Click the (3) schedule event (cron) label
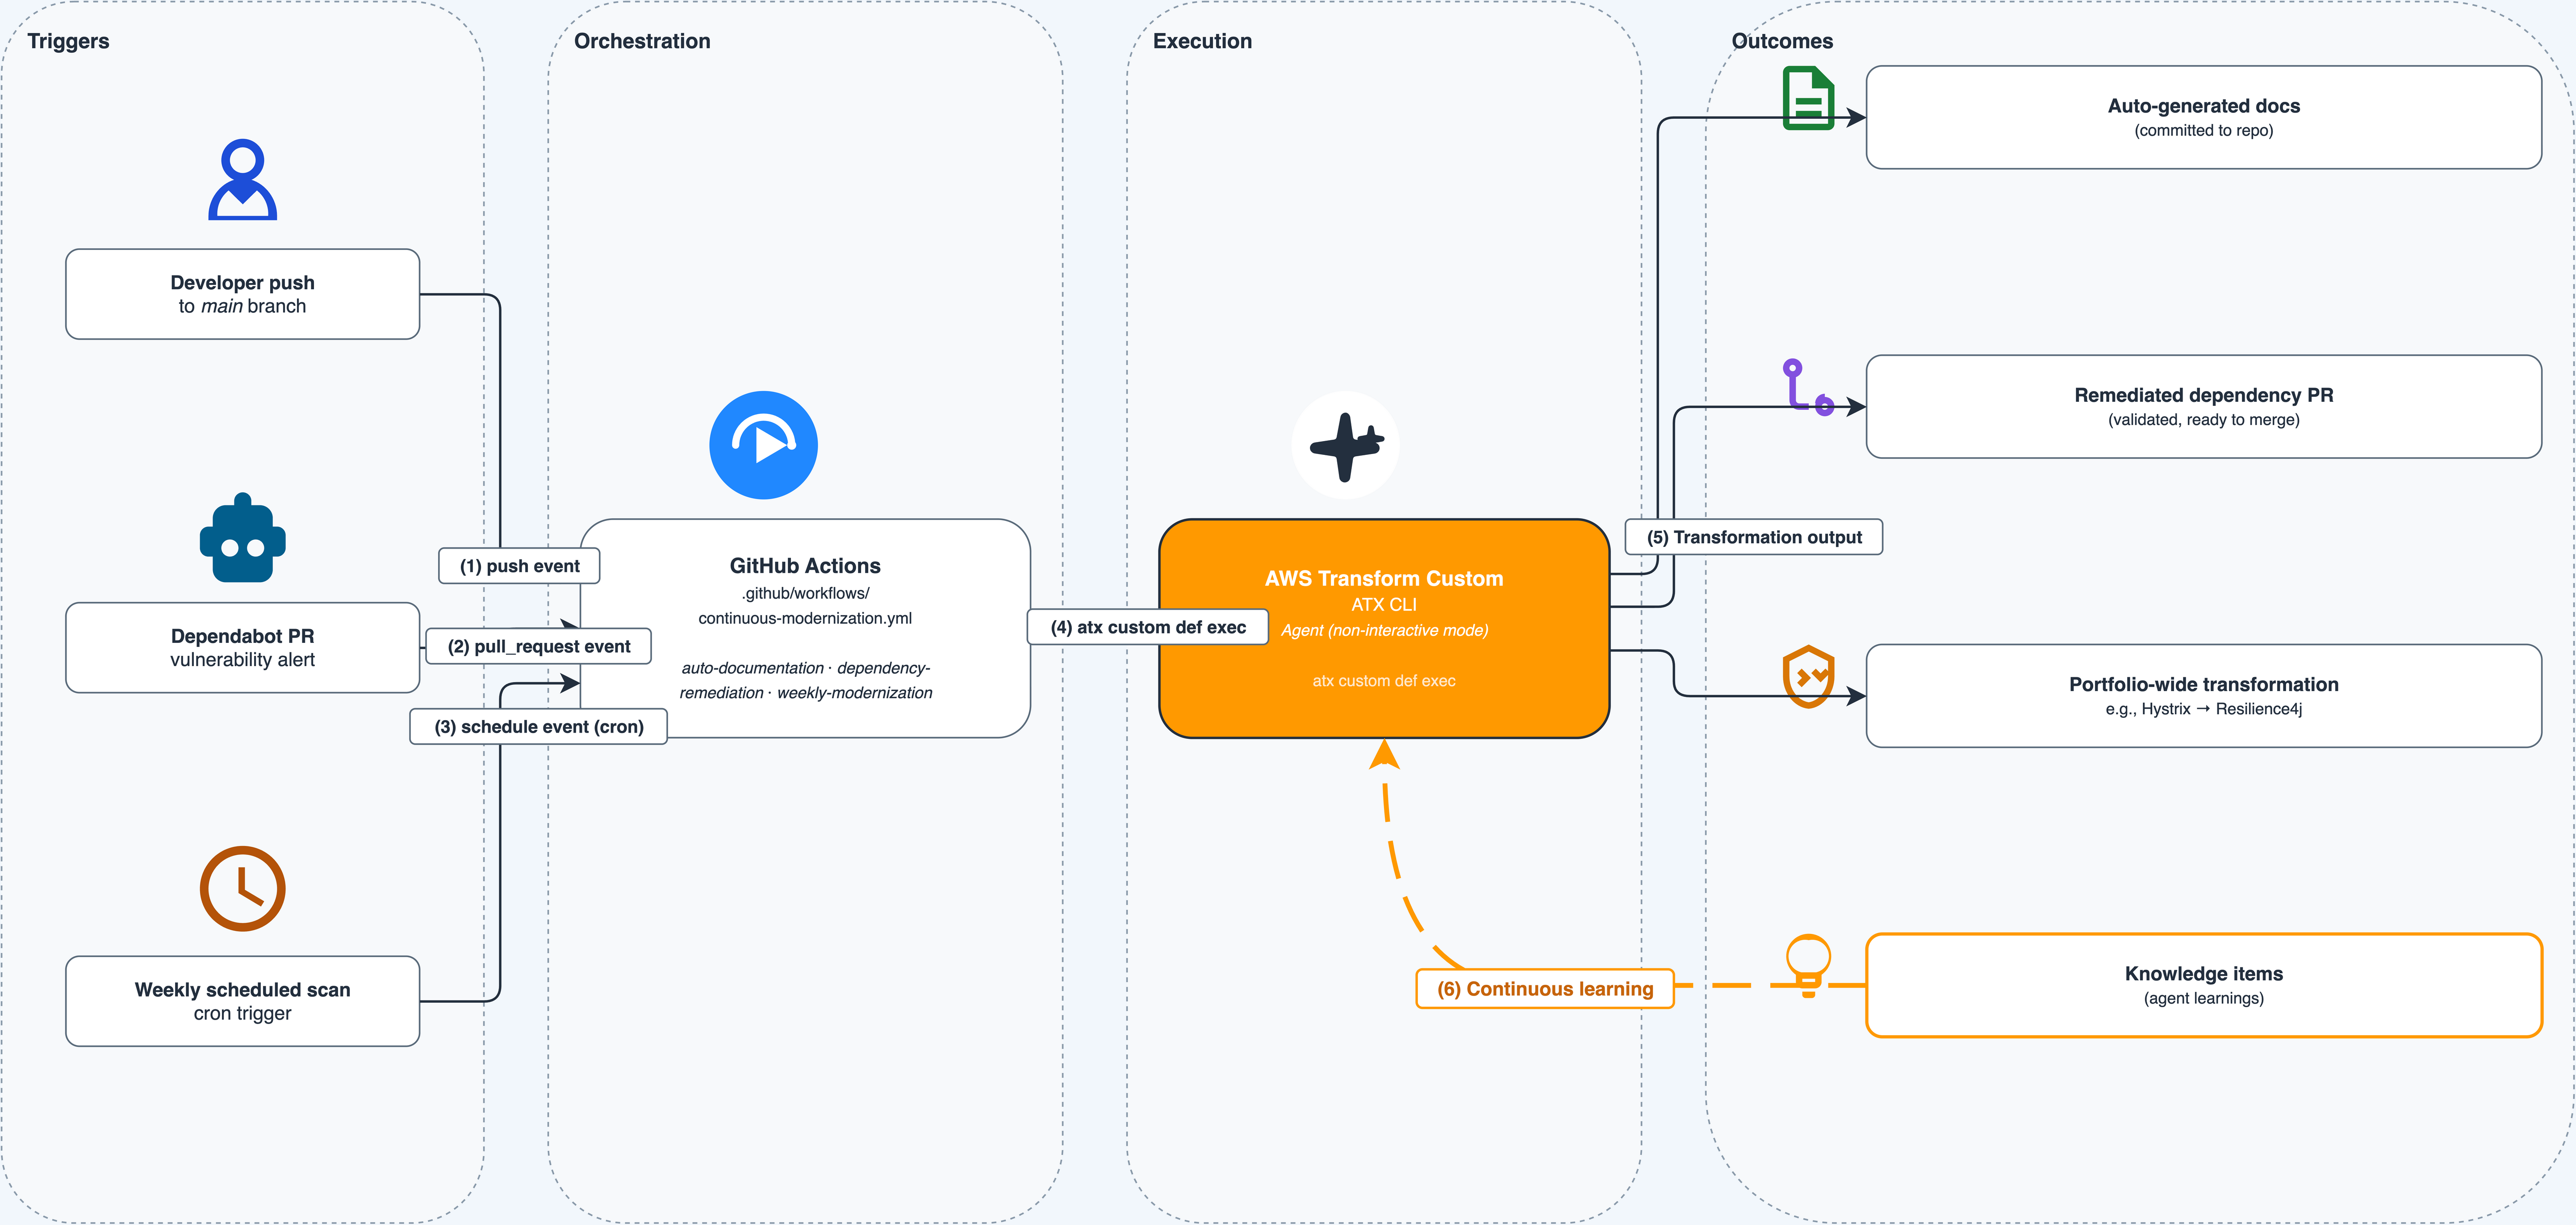 point(538,726)
